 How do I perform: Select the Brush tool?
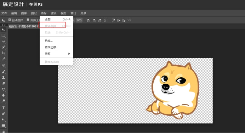tap(3, 72)
